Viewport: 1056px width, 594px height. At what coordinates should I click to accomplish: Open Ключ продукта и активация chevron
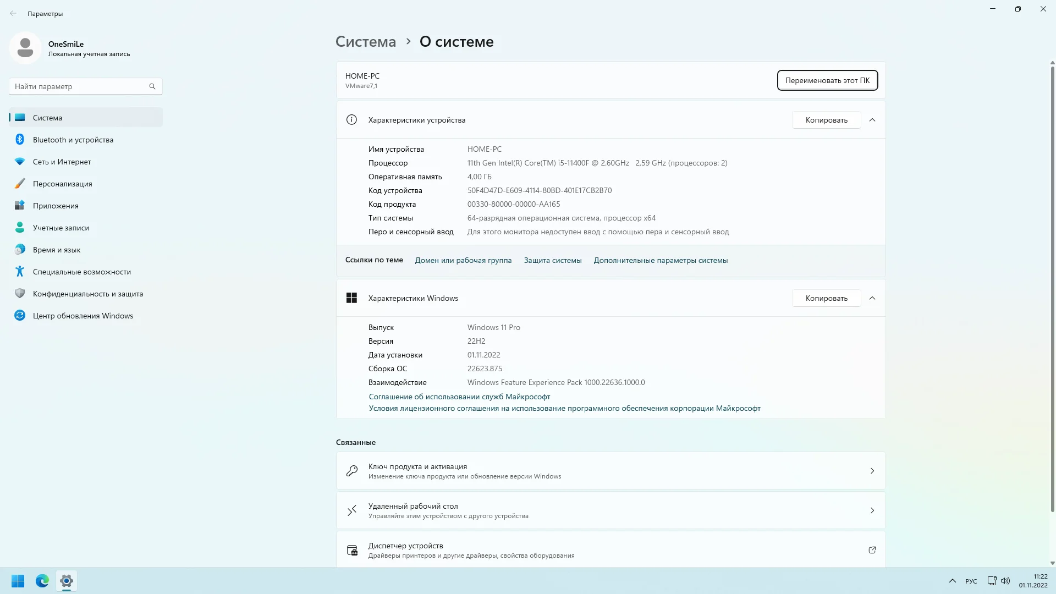click(872, 471)
